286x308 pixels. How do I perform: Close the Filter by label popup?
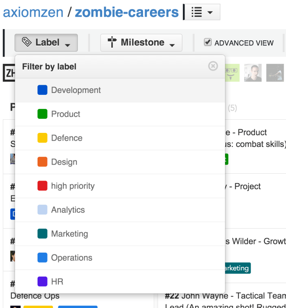213,66
